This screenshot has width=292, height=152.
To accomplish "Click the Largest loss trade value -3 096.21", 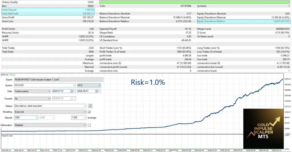I will pyautogui.click(x=285, y=55).
